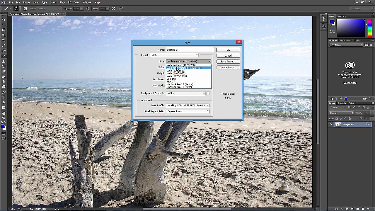Toggle filter for pixel layers

click(x=350, y=108)
